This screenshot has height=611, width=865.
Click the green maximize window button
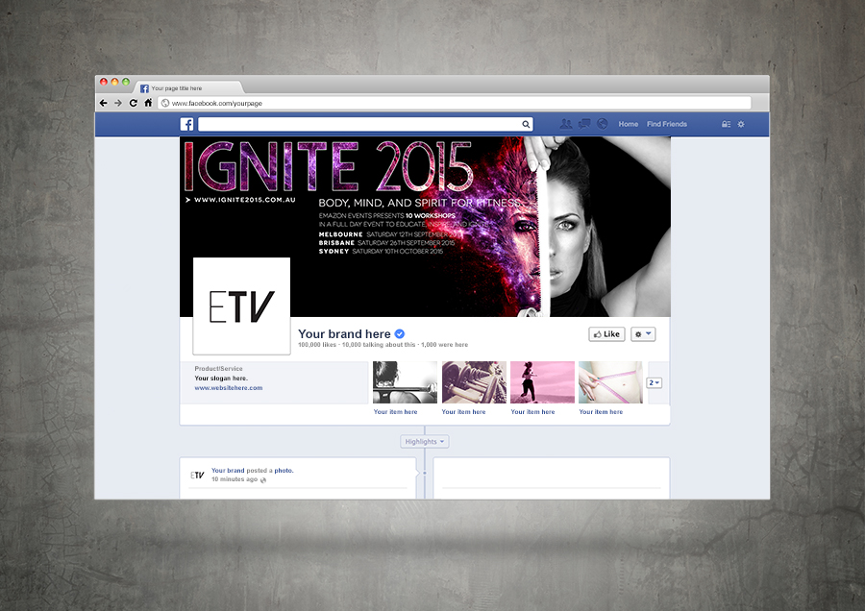(x=126, y=82)
